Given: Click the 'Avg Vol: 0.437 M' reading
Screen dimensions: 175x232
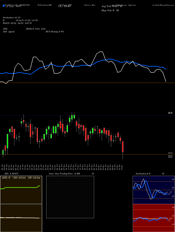Looking at the screenshot, I should 112,6.
